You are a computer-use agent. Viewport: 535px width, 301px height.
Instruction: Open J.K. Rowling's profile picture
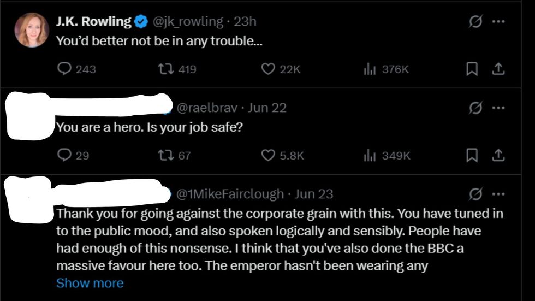pos(32,29)
